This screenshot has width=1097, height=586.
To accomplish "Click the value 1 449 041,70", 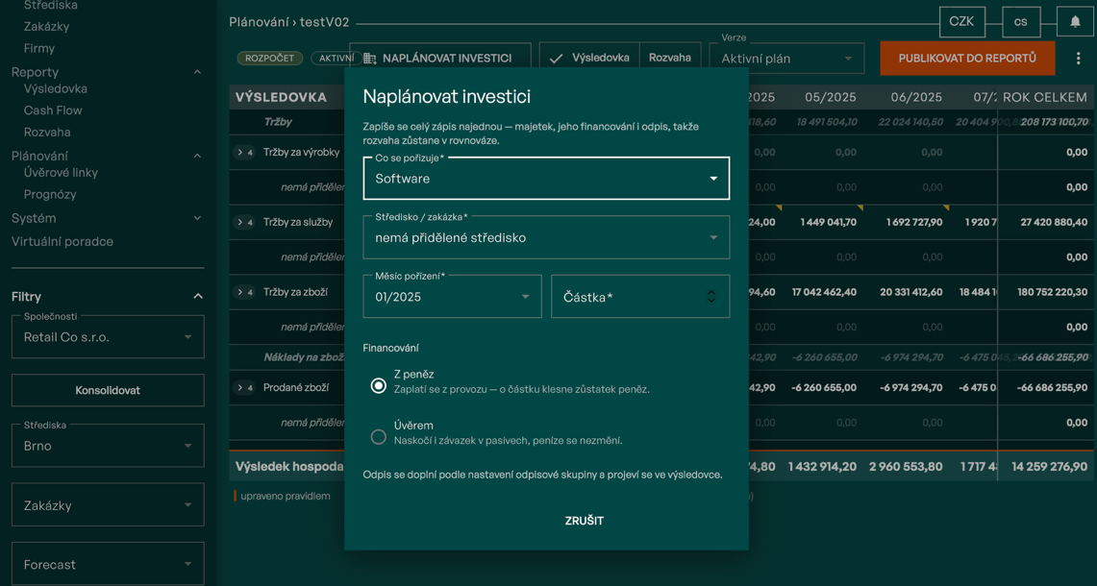I will (x=829, y=222).
